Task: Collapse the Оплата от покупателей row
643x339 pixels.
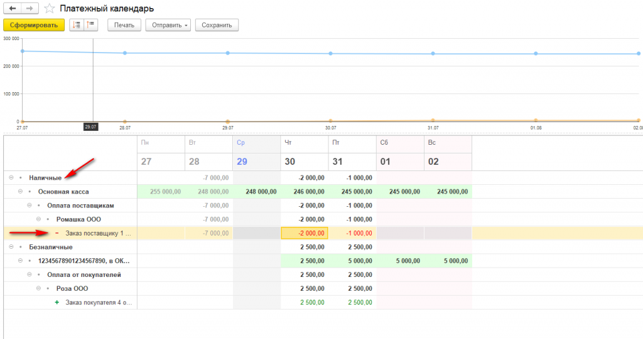Action: click(29, 274)
